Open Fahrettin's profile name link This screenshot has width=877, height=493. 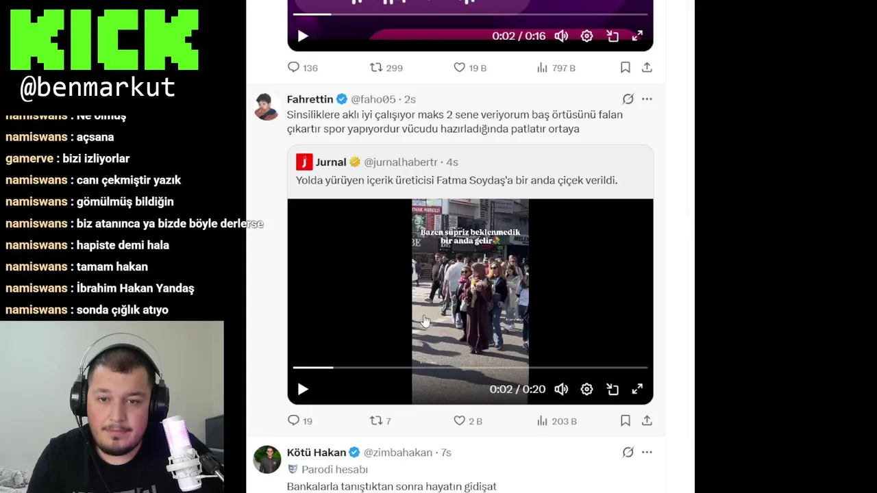(x=310, y=99)
